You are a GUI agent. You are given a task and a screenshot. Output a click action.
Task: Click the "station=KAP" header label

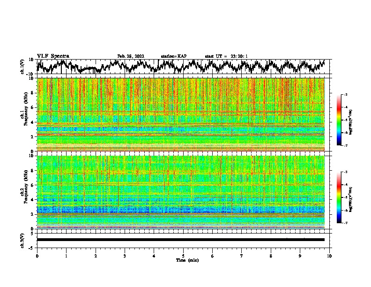tap(174, 56)
